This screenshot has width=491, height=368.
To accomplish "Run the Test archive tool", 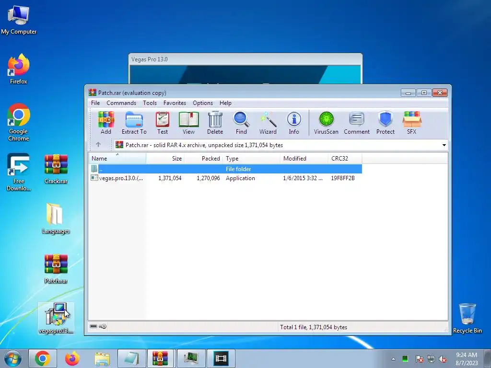I will pyautogui.click(x=163, y=123).
